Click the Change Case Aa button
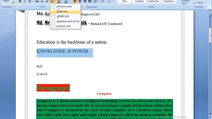 click(52, 1)
